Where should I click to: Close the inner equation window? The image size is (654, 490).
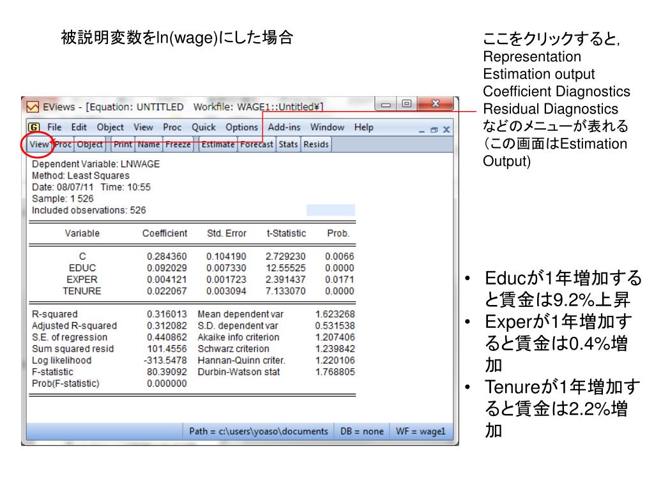446,130
